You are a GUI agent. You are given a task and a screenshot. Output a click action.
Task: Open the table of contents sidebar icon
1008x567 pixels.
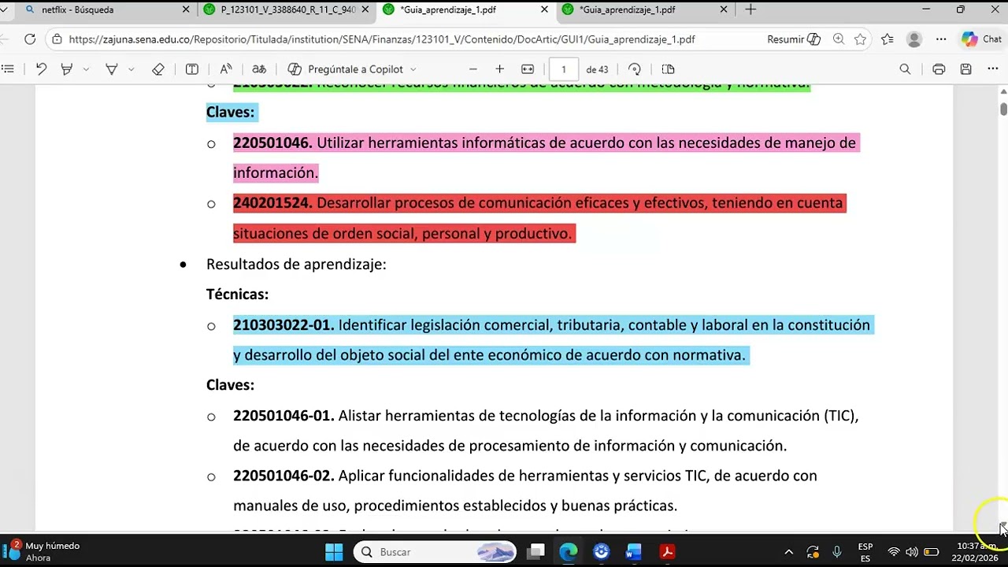pyautogui.click(x=9, y=69)
